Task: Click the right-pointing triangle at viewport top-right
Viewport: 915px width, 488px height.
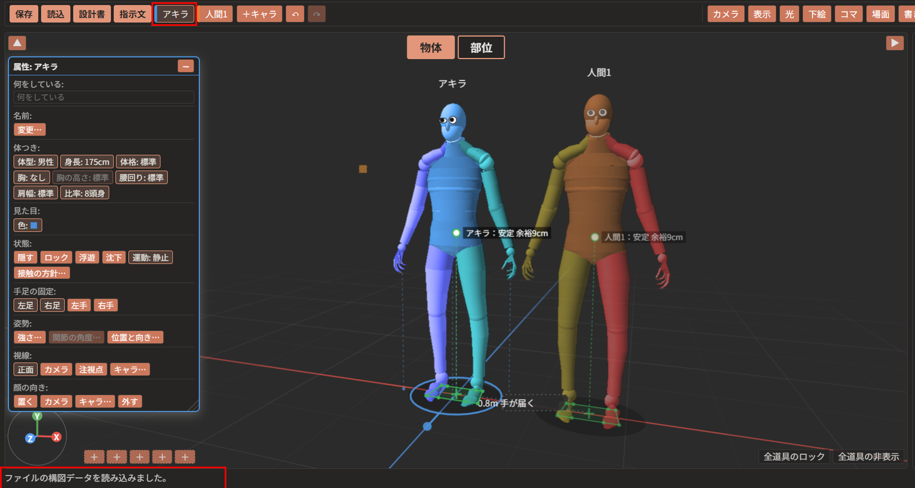Action: point(895,43)
